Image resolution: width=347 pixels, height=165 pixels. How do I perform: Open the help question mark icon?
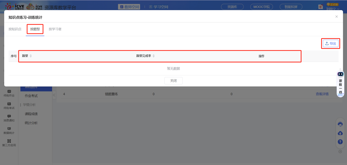340,142
